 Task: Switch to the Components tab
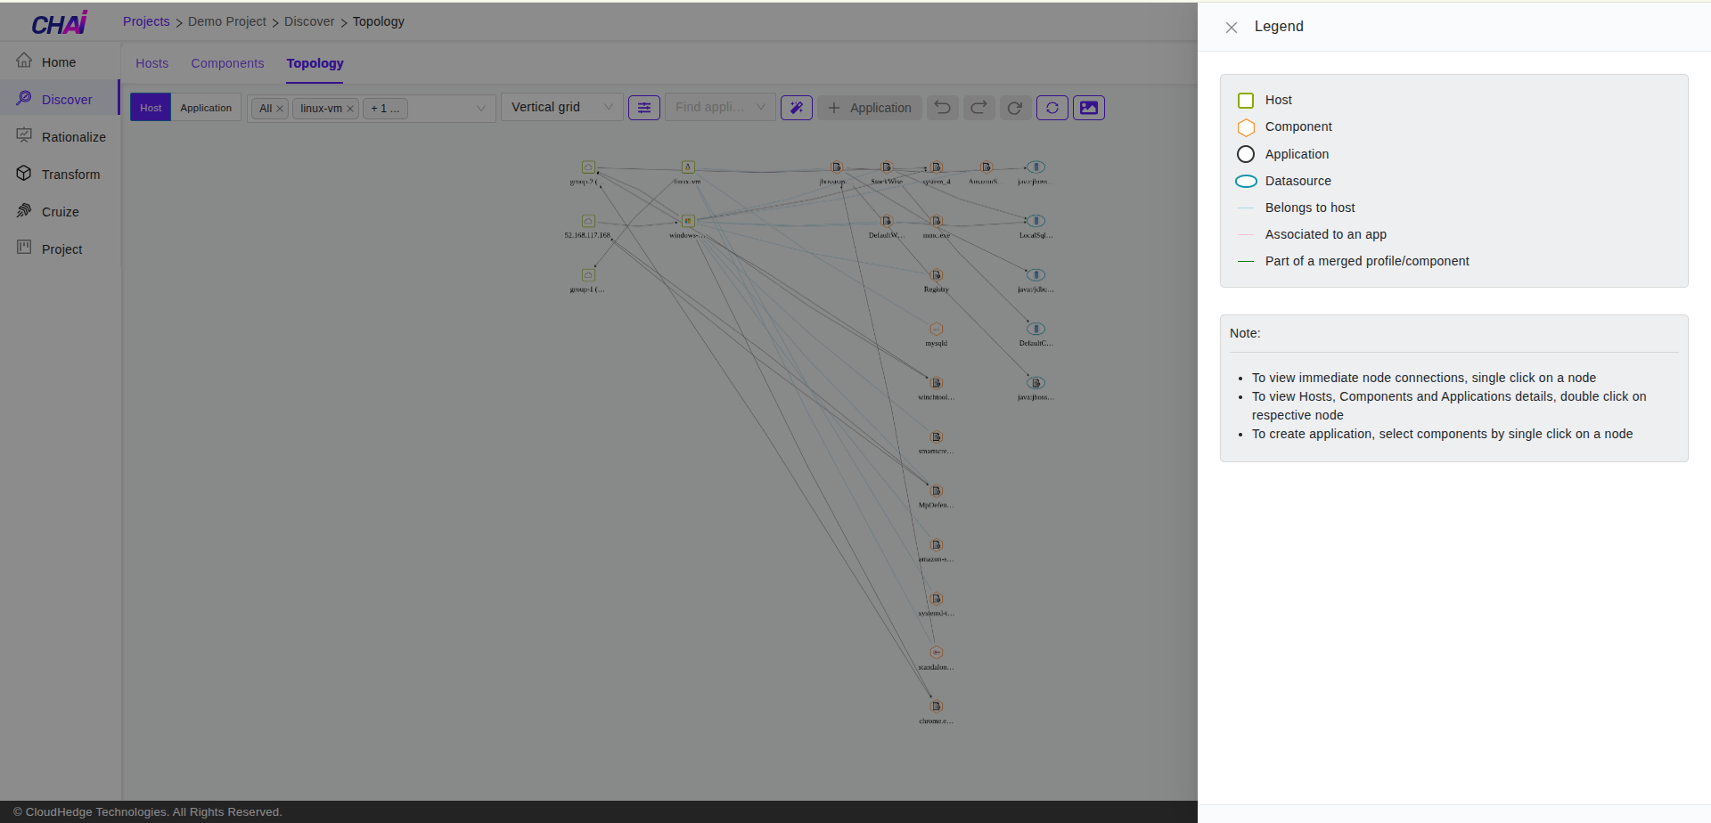pos(227,63)
